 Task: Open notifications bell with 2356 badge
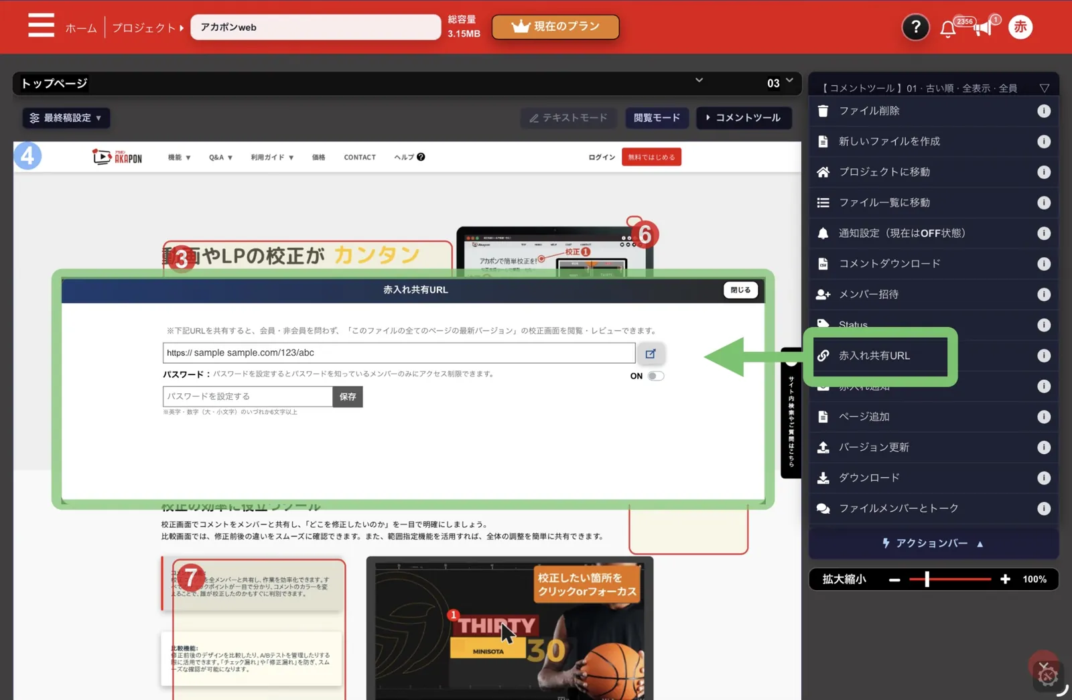click(x=947, y=29)
